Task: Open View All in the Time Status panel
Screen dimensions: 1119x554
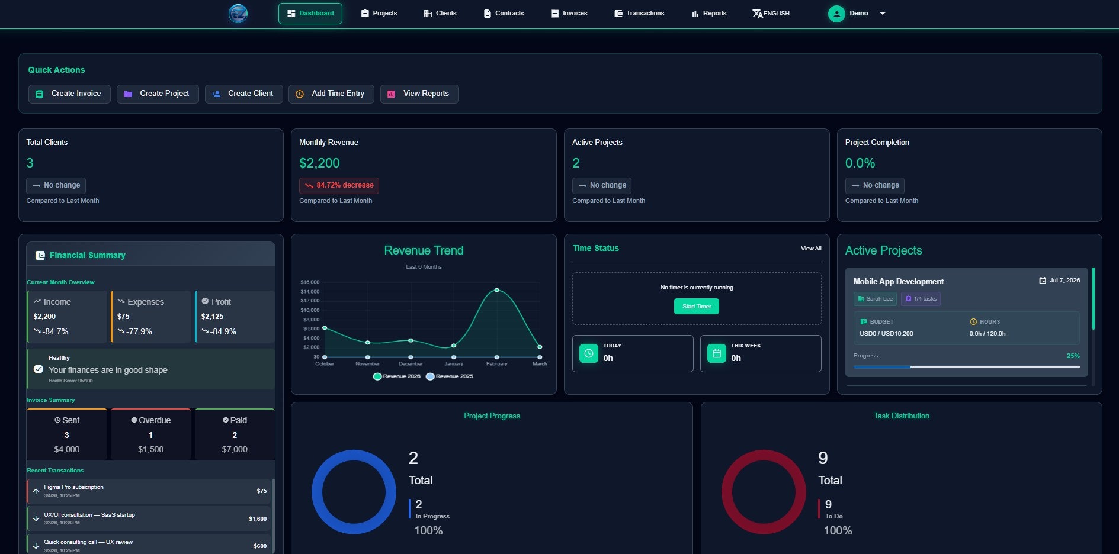Action: point(810,249)
